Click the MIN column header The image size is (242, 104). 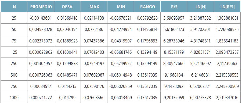(x=121, y=7)
